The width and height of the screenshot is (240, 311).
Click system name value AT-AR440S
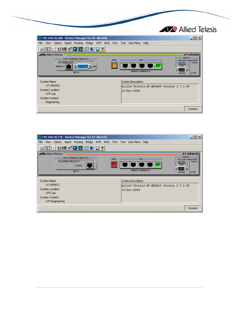click(53, 86)
